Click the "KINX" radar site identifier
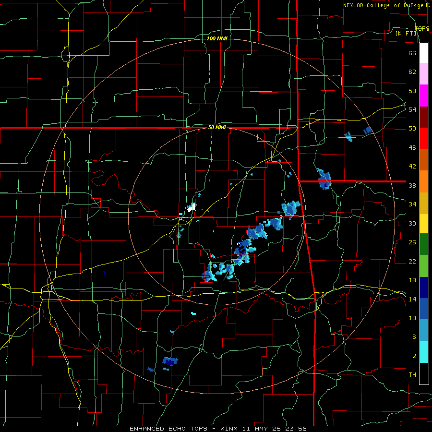Screen dimensions: 432x432 (230, 429)
